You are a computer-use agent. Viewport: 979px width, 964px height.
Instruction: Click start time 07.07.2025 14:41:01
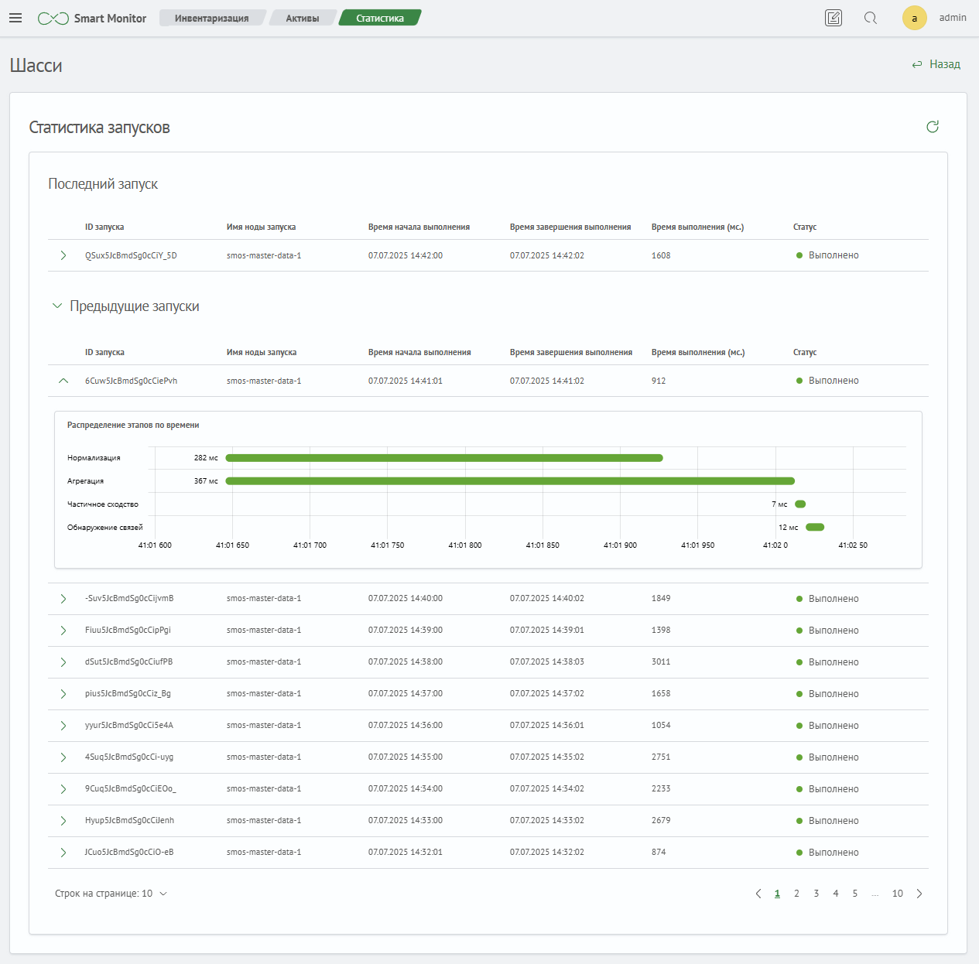tap(406, 381)
